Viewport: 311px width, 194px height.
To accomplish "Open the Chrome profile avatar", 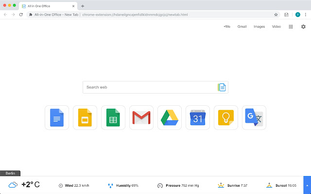I will pyautogui.click(x=297, y=15).
